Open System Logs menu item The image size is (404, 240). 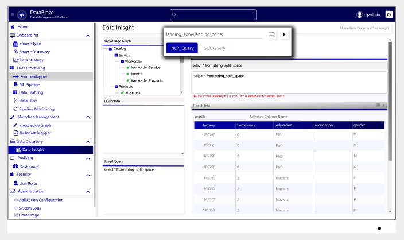tap(30, 208)
